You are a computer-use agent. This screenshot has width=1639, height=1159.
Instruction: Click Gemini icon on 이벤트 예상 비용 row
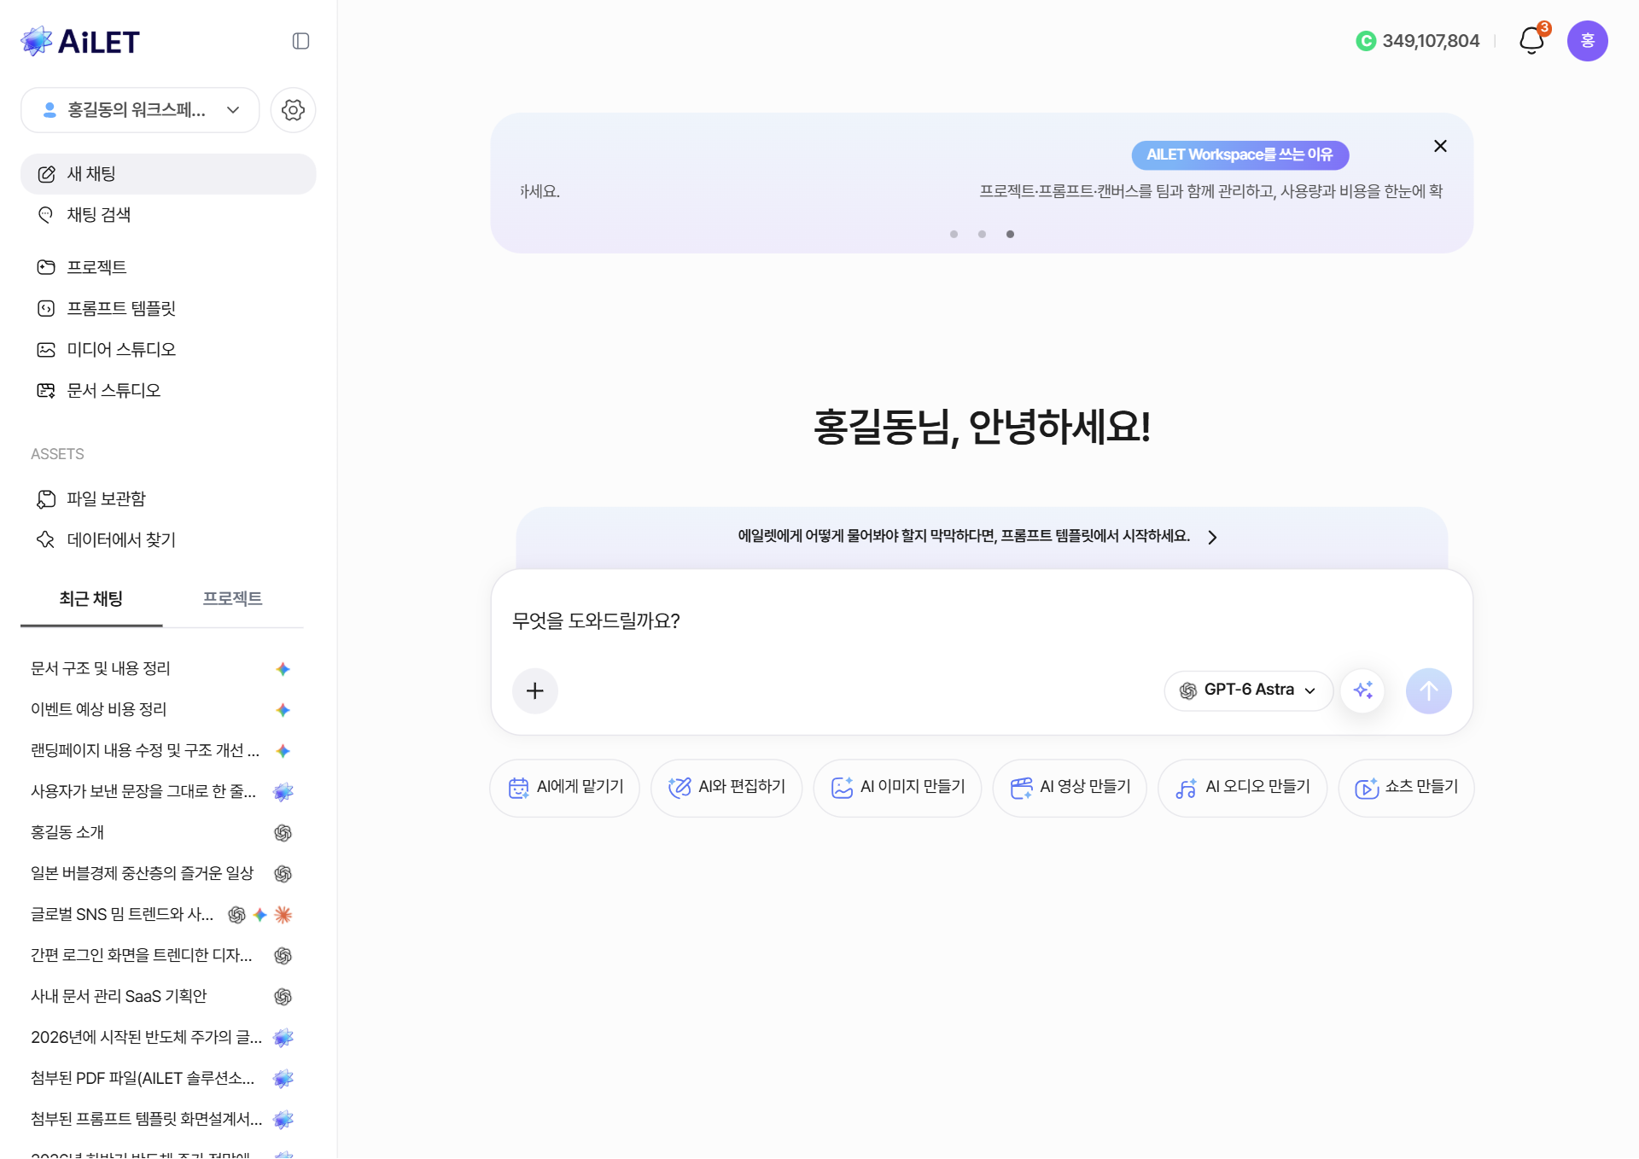[283, 710]
